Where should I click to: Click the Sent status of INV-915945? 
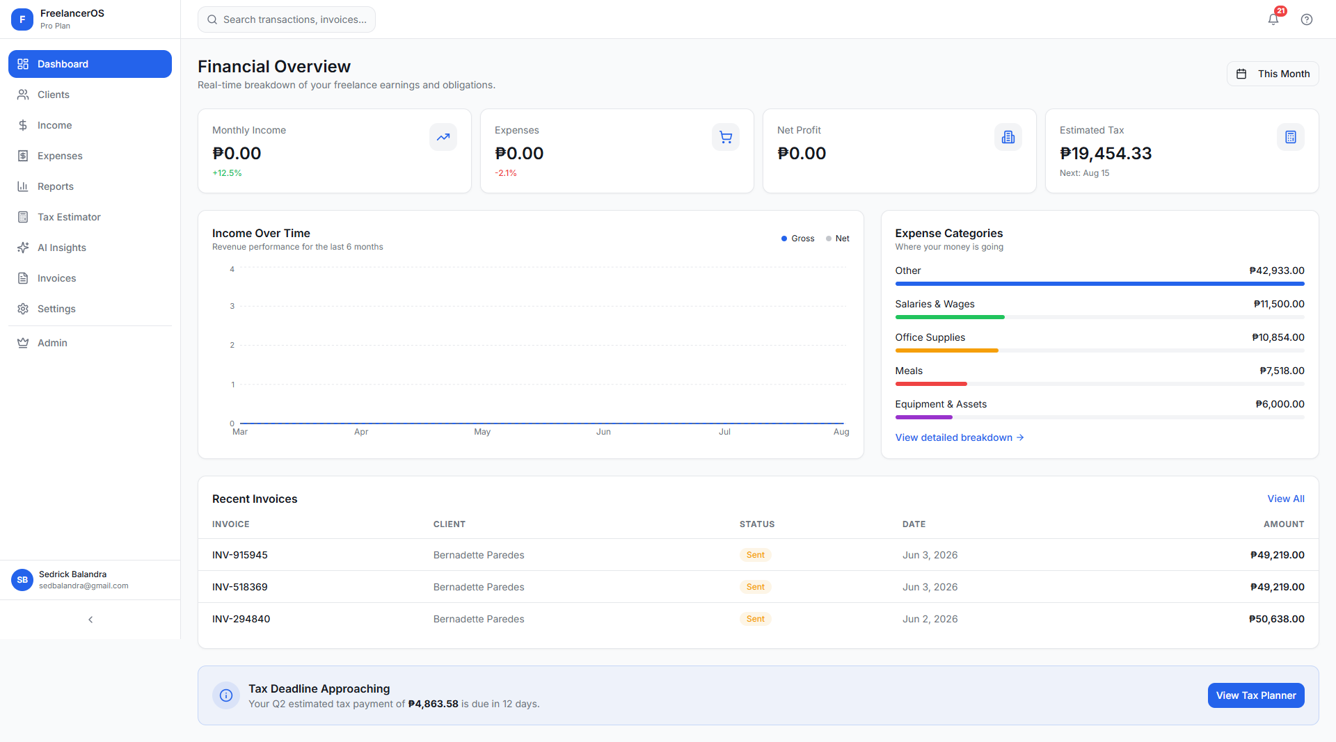click(x=755, y=555)
